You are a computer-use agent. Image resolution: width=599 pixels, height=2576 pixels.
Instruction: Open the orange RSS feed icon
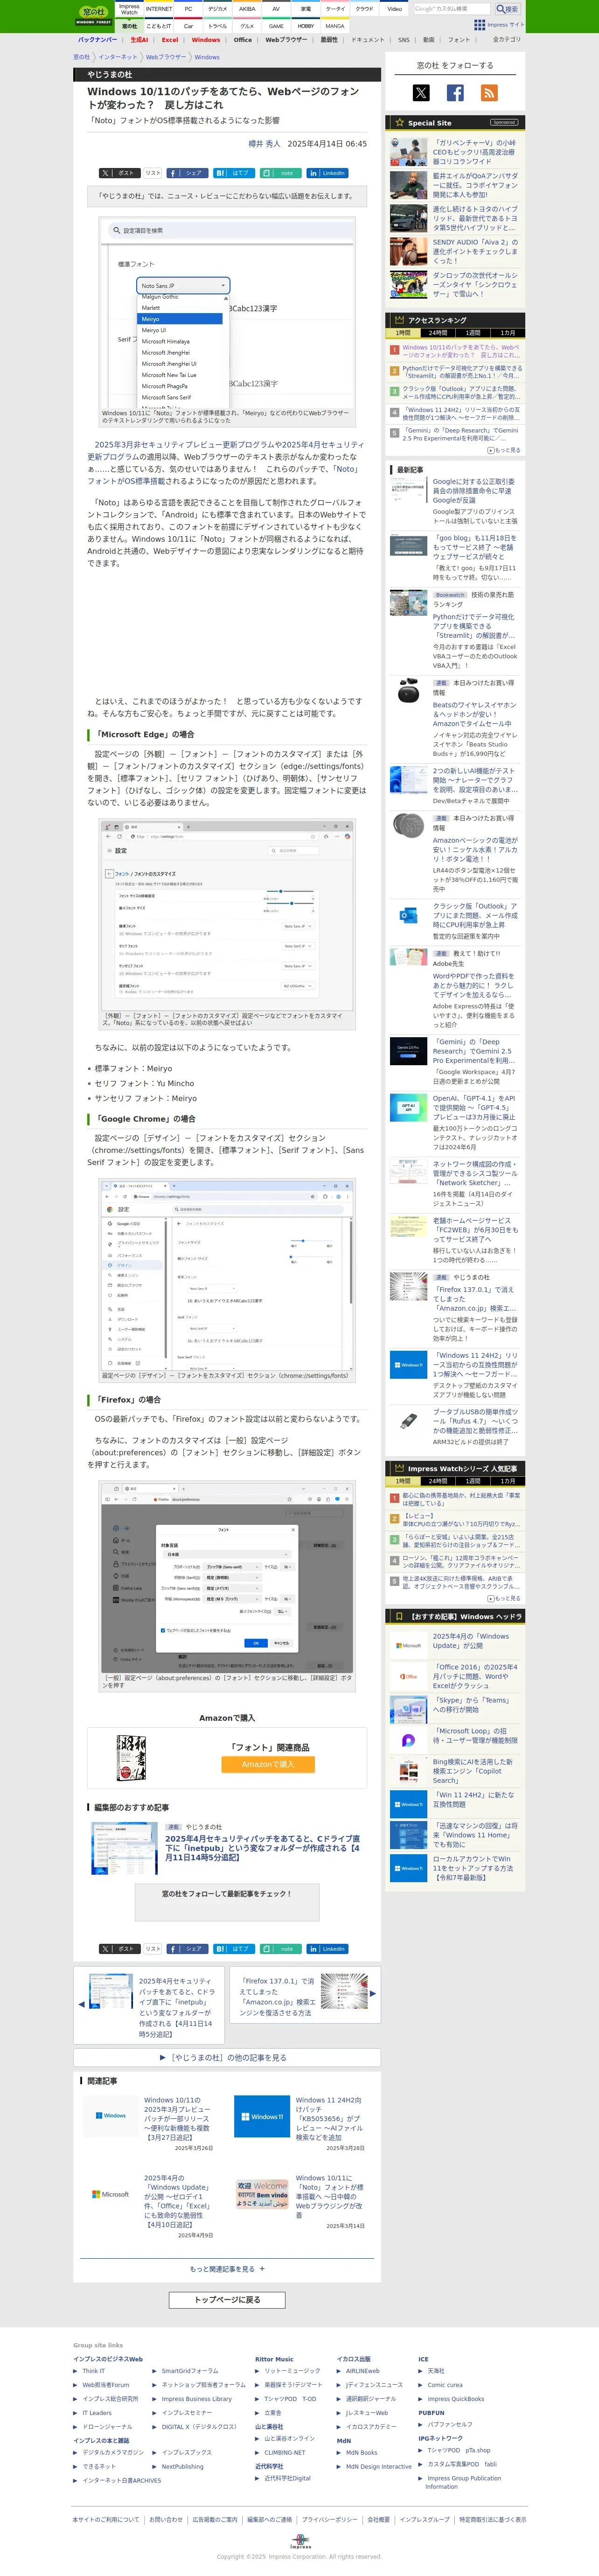(x=489, y=93)
